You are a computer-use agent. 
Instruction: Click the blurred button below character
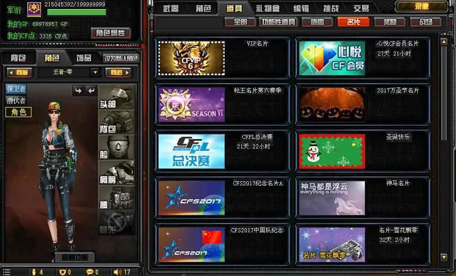tap(75, 257)
